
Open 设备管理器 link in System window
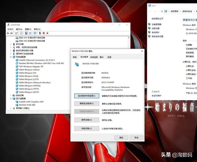(156, 24)
